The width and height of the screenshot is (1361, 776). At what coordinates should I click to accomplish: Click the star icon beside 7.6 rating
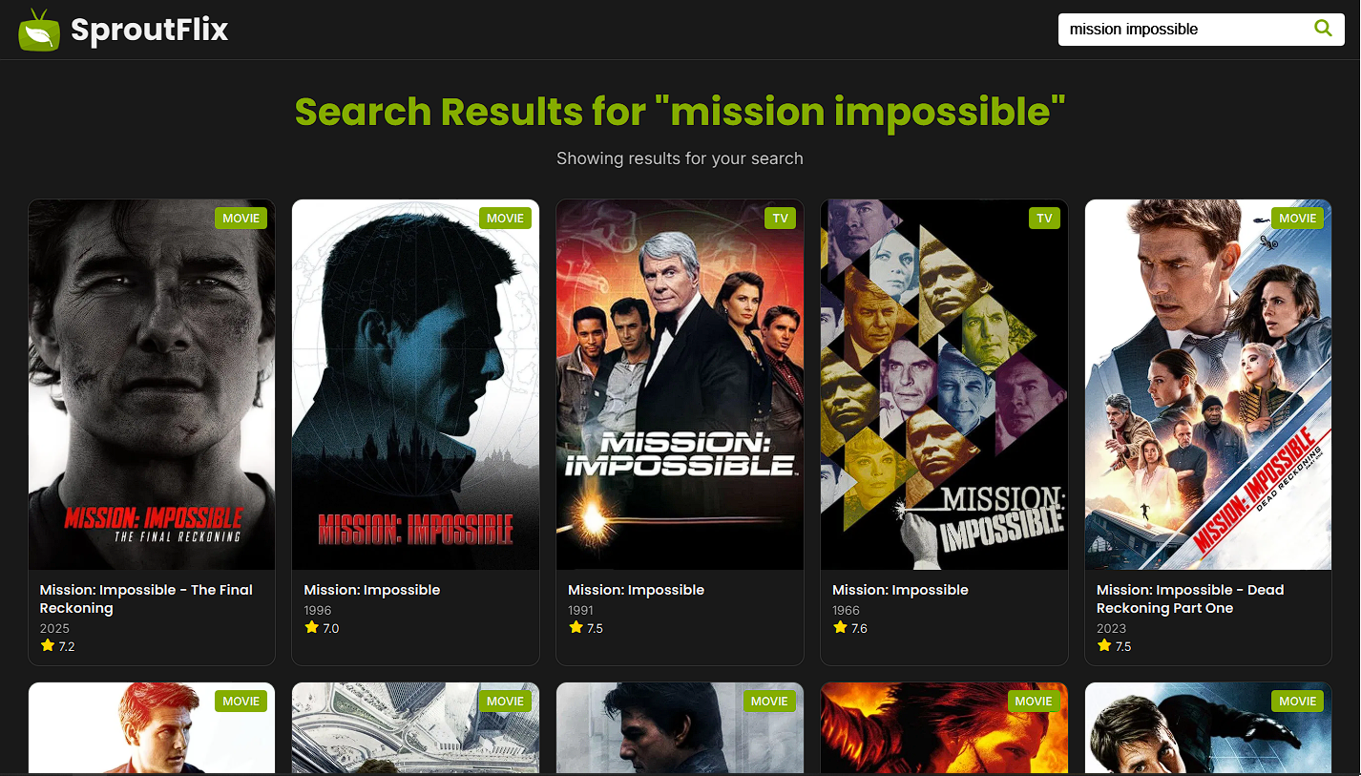click(840, 627)
